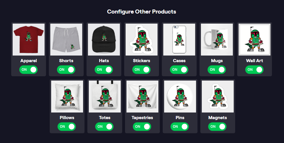
Task: Open the phone case preview image
Action: [x=179, y=39]
